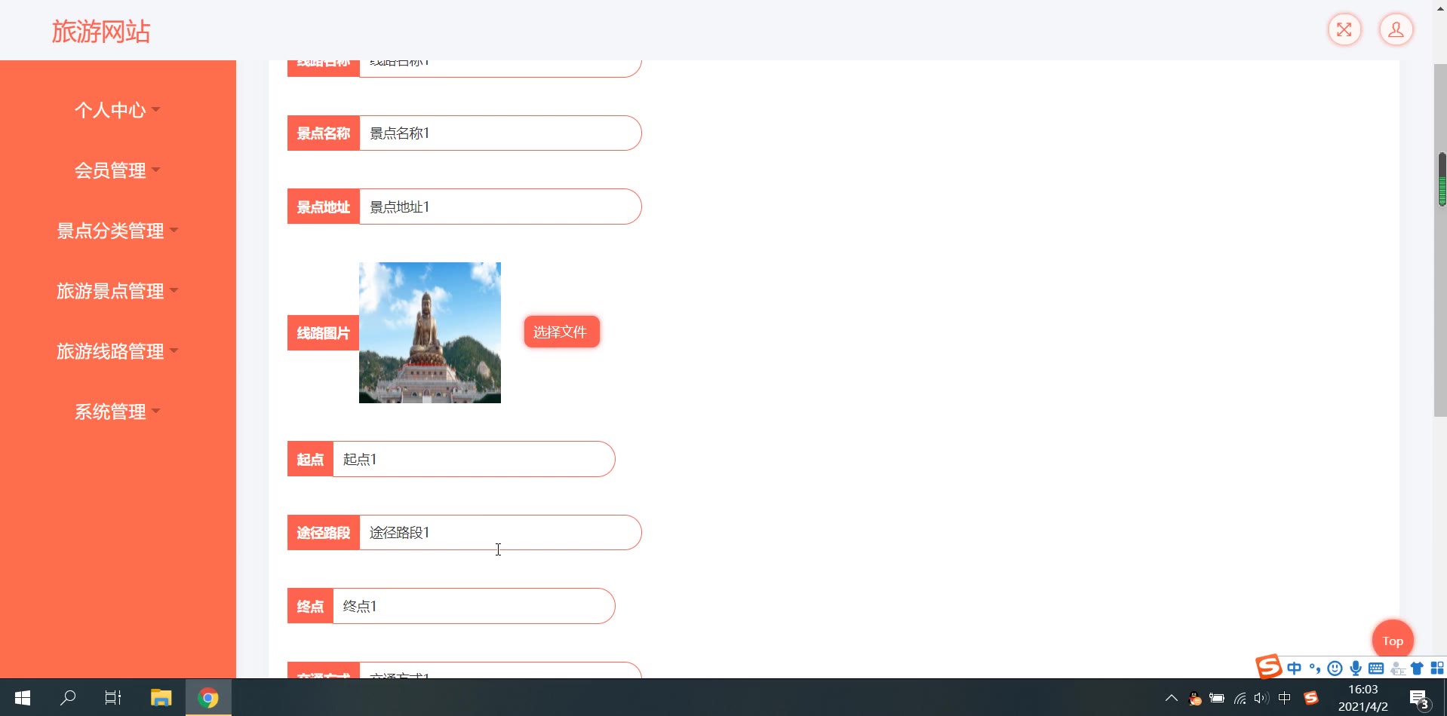Open the toolbox grid icon on Sogou toolbar
Image resolution: width=1447 pixels, height=716 pixels.
1437,668
